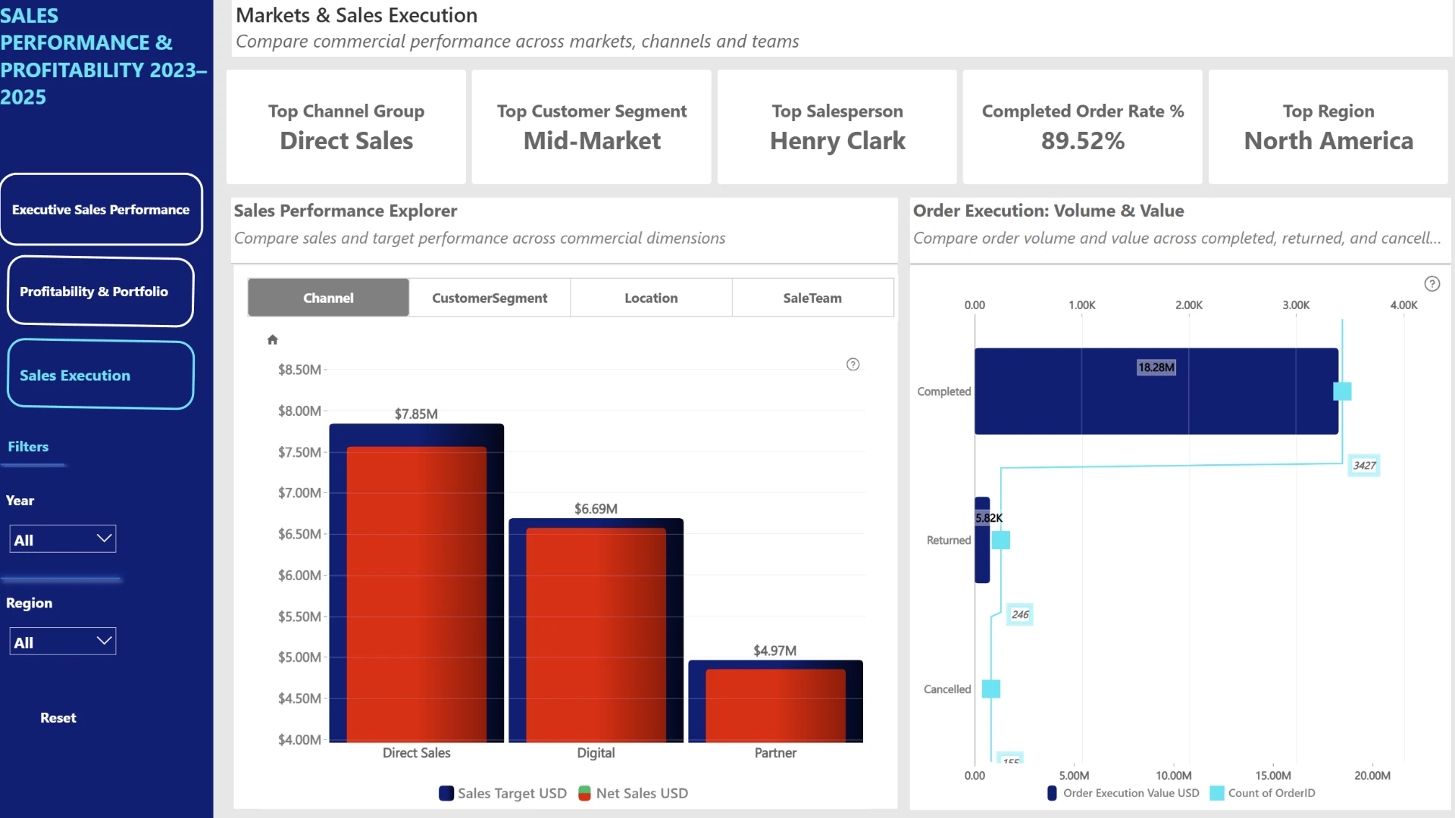This screenshot has width=1455, height=818.
Task: Click the Returned category axis label
Action: (x=949, y=540)
